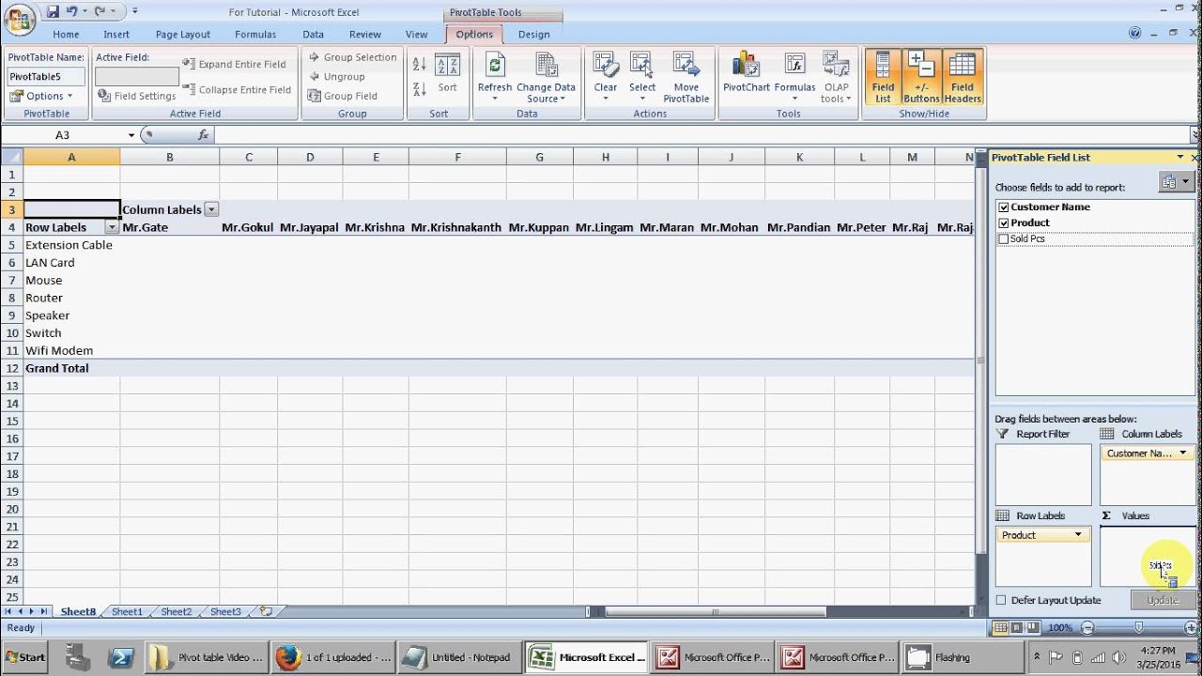Open Row Labels filter dropdown

[112, 227]
